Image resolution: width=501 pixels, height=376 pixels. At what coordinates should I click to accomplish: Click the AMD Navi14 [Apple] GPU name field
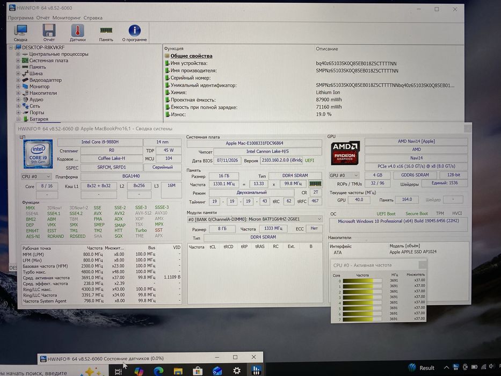pyautogui.click(x=416, y=141)
